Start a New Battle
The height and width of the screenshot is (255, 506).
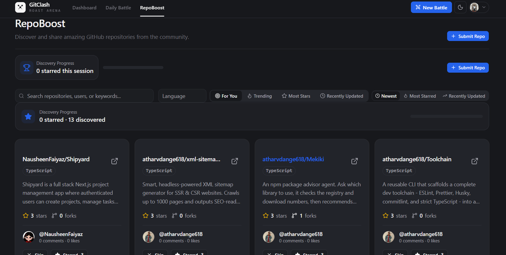coord(431,7)
